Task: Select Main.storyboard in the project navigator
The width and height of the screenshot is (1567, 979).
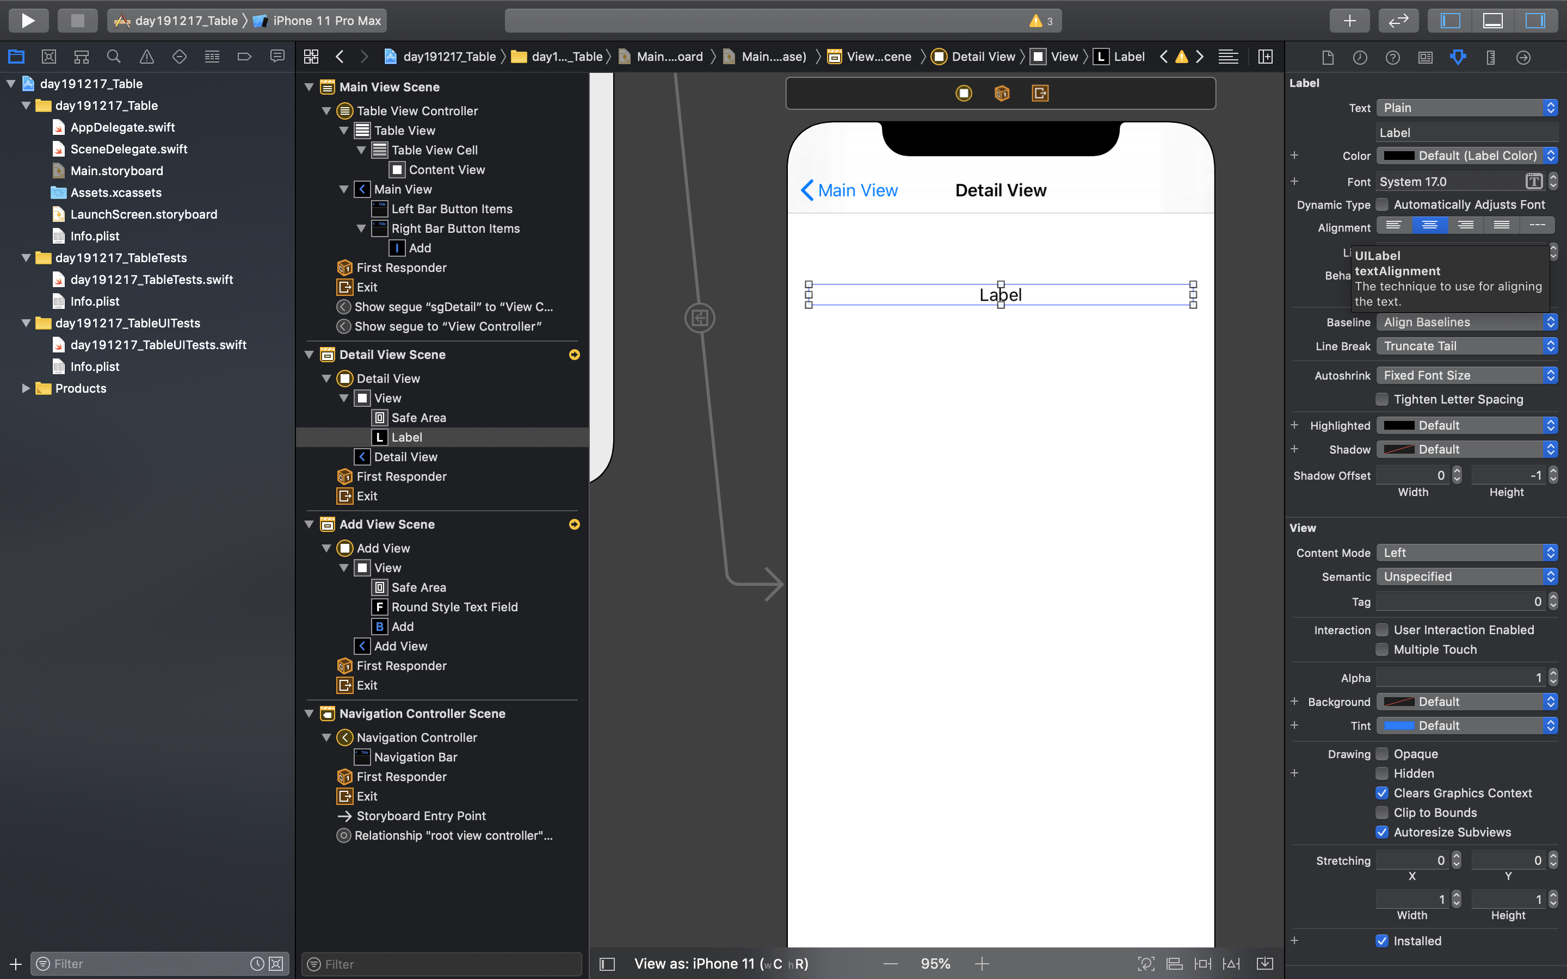Action: click(116, 171)
